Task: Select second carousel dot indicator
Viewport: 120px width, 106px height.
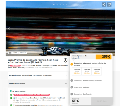Action: (57, 4)
